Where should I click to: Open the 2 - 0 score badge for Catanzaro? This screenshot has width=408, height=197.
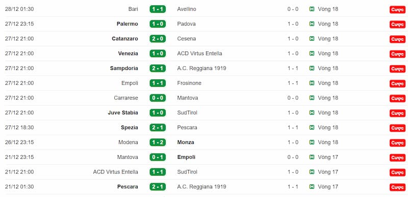158,39
